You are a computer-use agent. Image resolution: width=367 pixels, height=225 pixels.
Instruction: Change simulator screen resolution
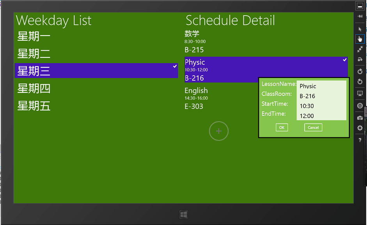(x=360, y=94)
